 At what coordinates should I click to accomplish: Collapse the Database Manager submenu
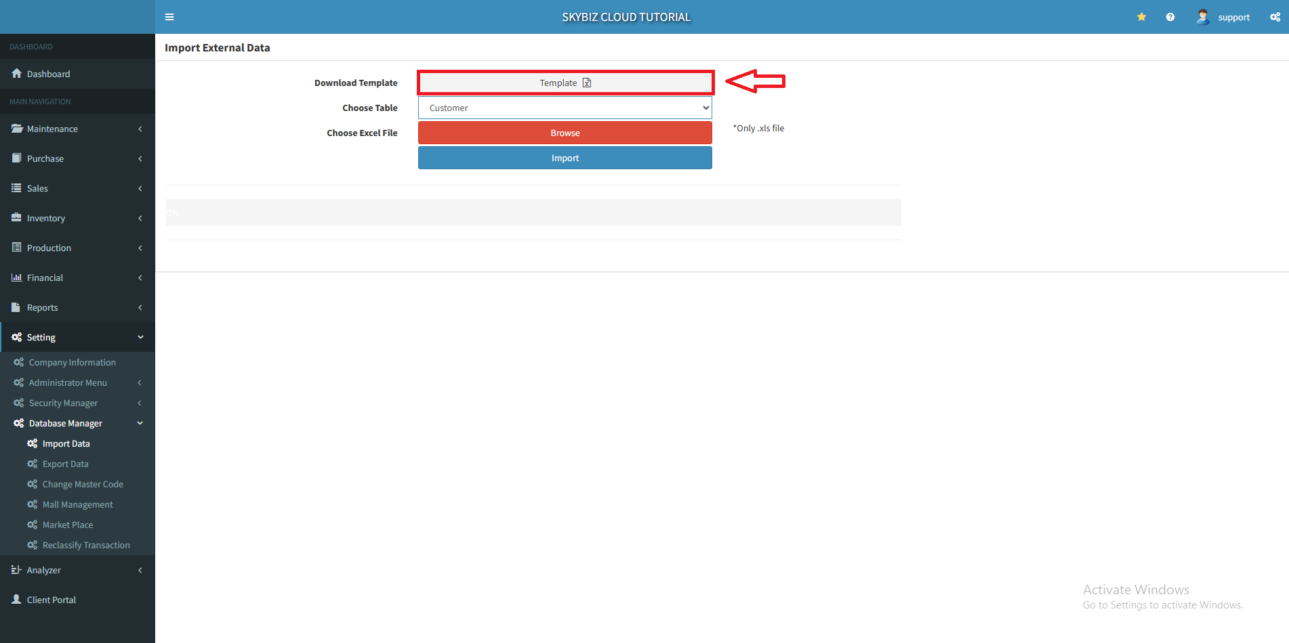point(77,423)
